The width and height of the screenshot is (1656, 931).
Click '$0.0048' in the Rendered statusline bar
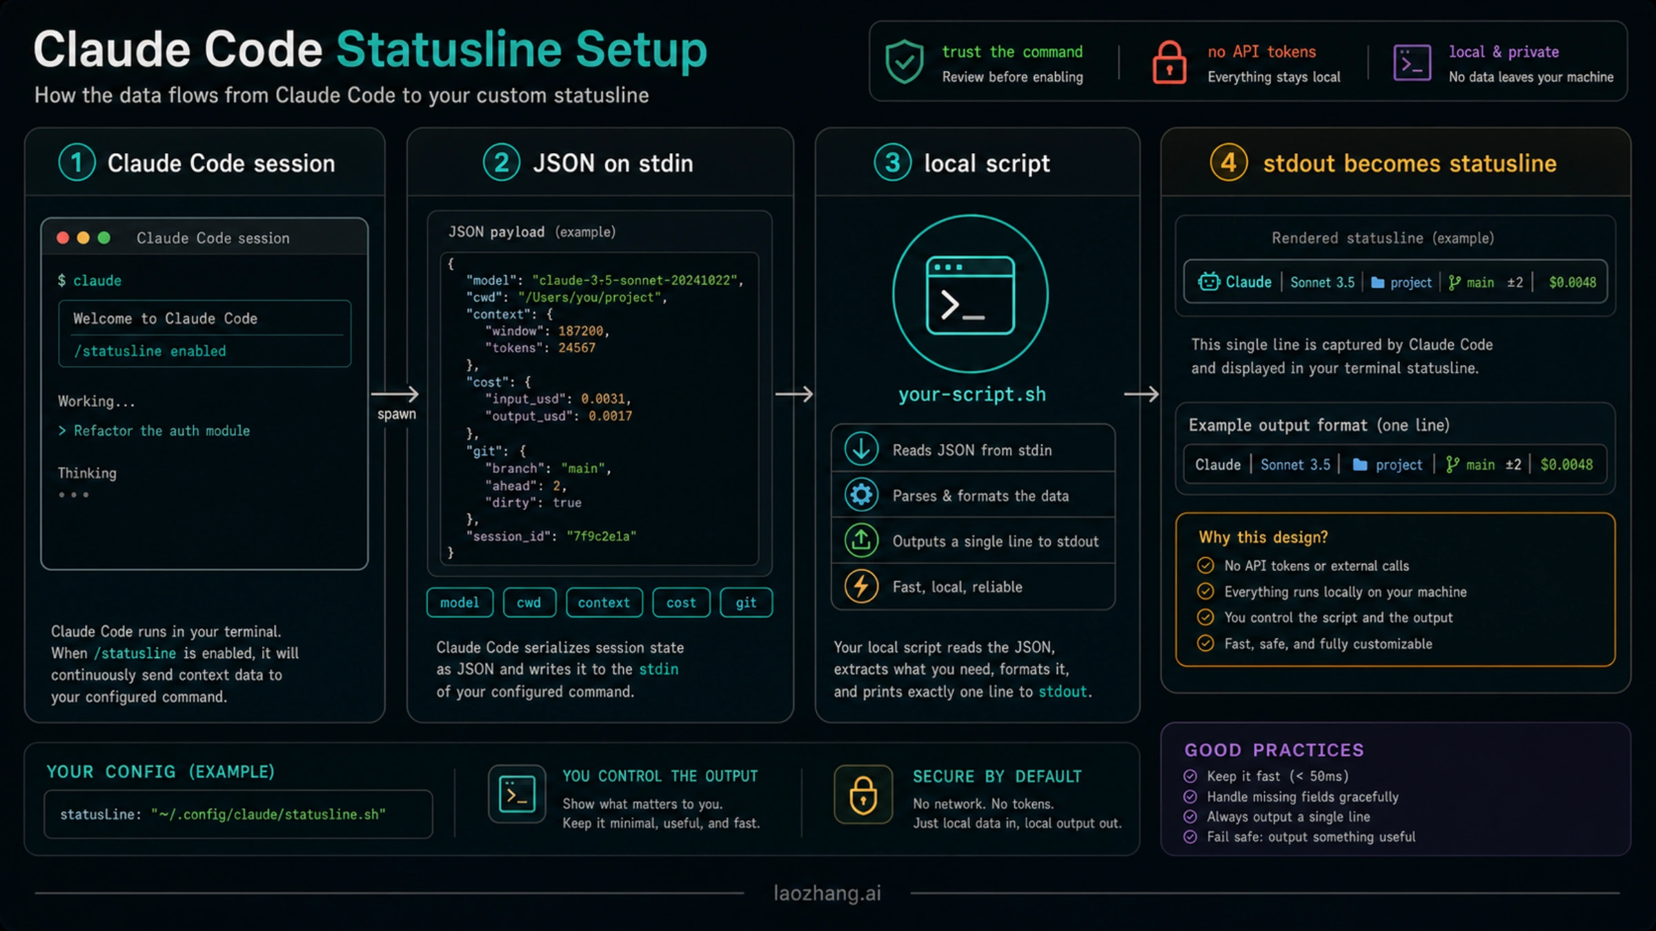[1573, 282]
